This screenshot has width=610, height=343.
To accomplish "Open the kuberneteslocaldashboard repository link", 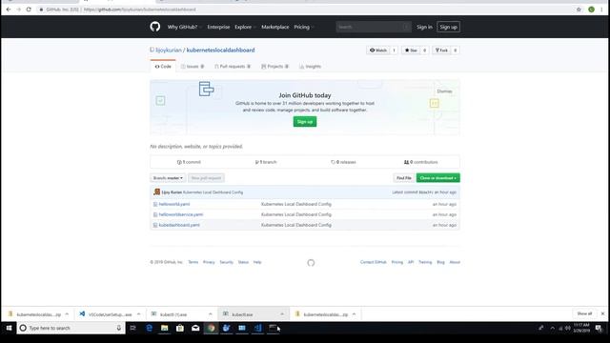I will [x=220, y=50].
